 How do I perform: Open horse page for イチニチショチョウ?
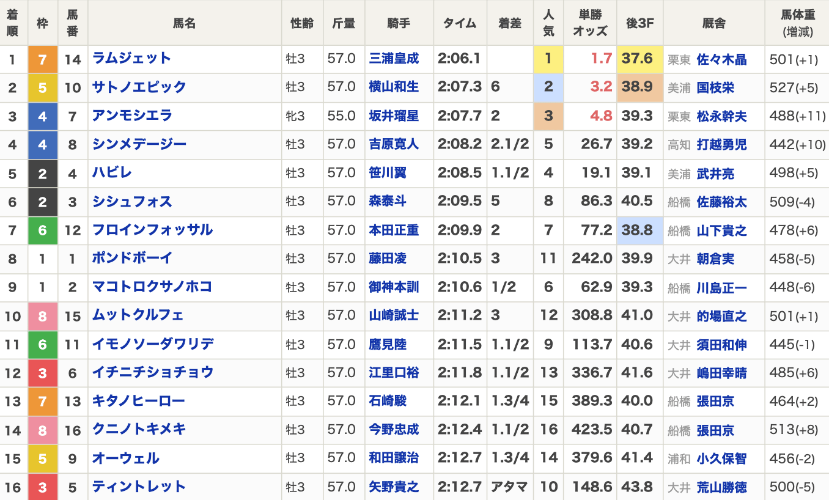point(153,372)
